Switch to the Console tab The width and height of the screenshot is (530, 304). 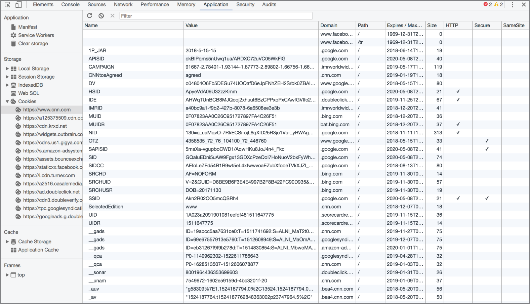pyautogui.click(x=70, y=4)
